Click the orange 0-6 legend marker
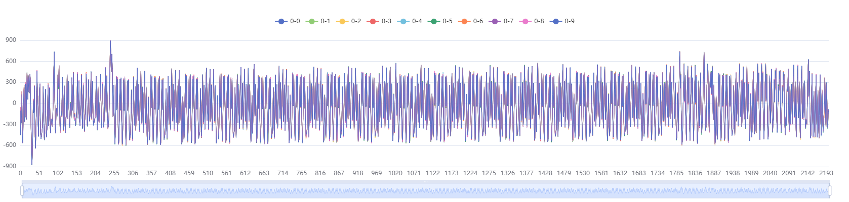Screen dimensions: 849x202 (464, 21)
